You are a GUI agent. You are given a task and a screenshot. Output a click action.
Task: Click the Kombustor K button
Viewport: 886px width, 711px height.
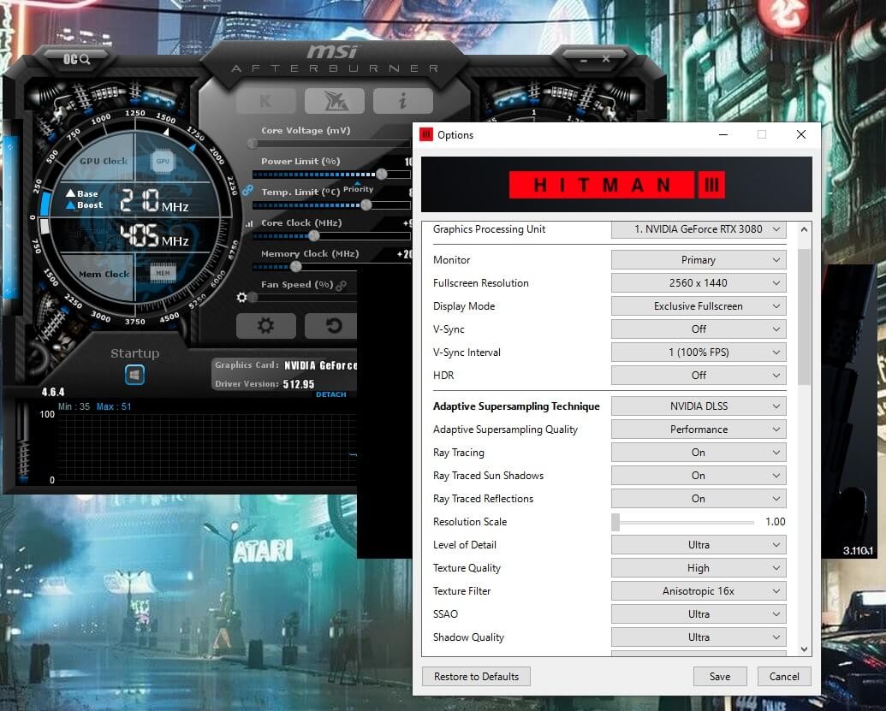pos(265,101)
